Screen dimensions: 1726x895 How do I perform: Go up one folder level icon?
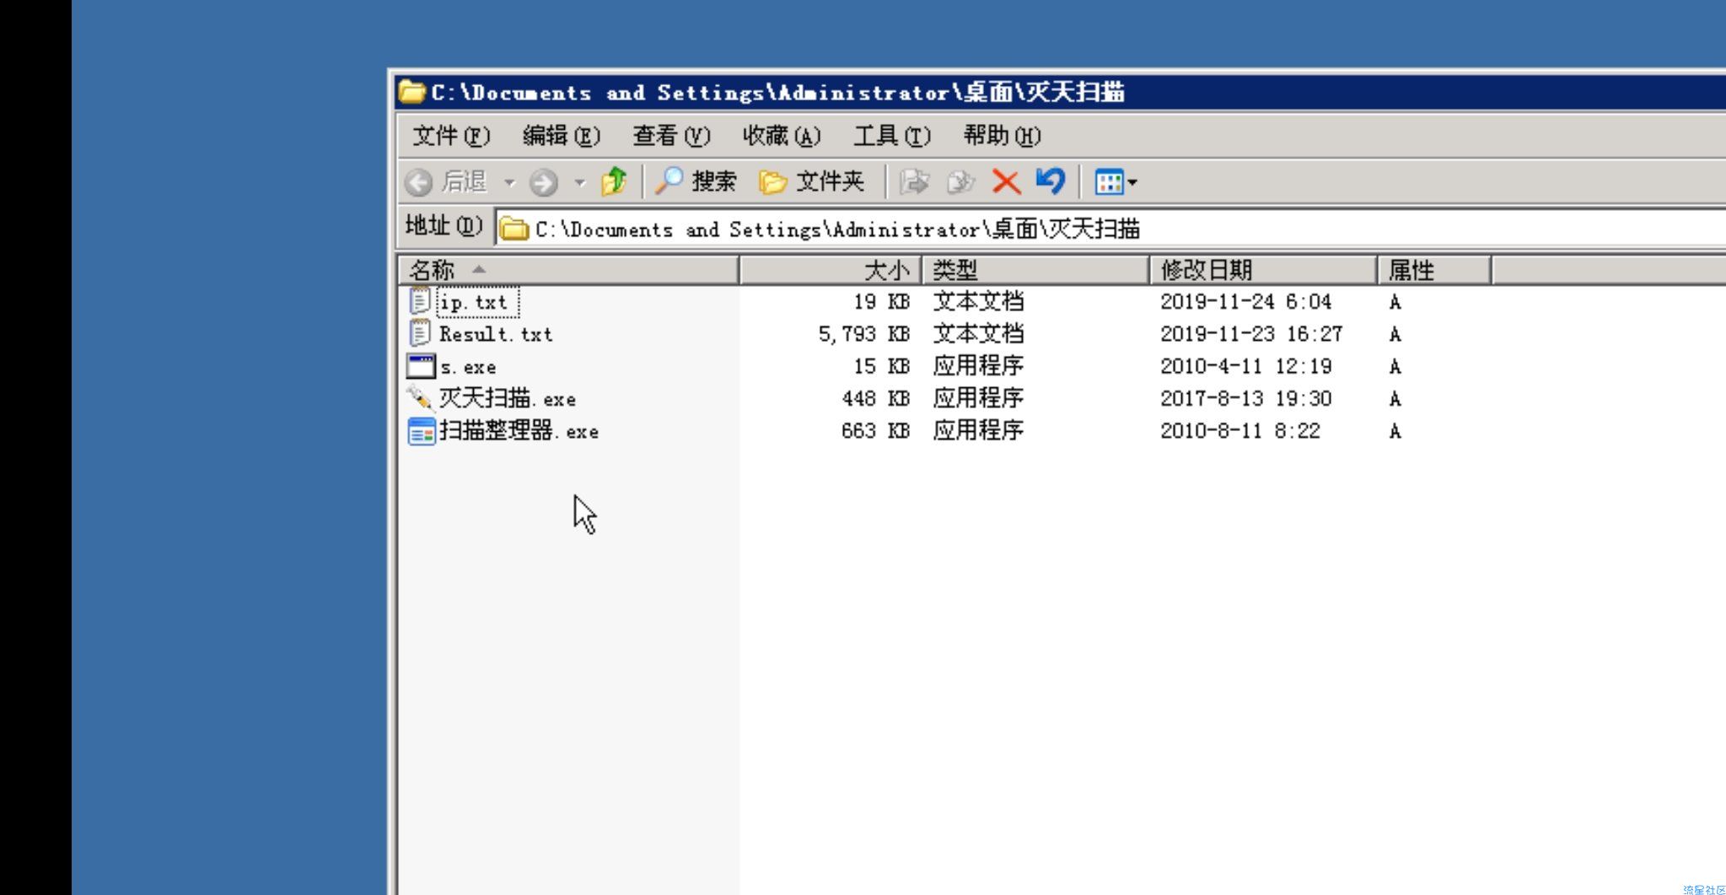(614, 181)
